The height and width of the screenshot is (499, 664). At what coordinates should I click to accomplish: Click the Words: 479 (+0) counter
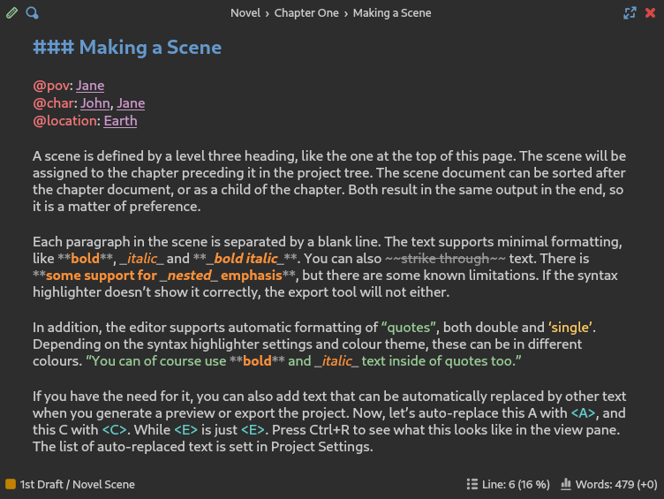(616, 484)
